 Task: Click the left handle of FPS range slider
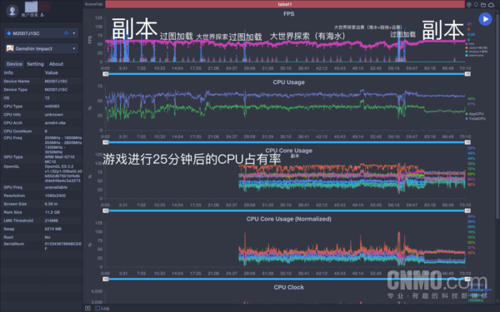[x=106, y=74]
